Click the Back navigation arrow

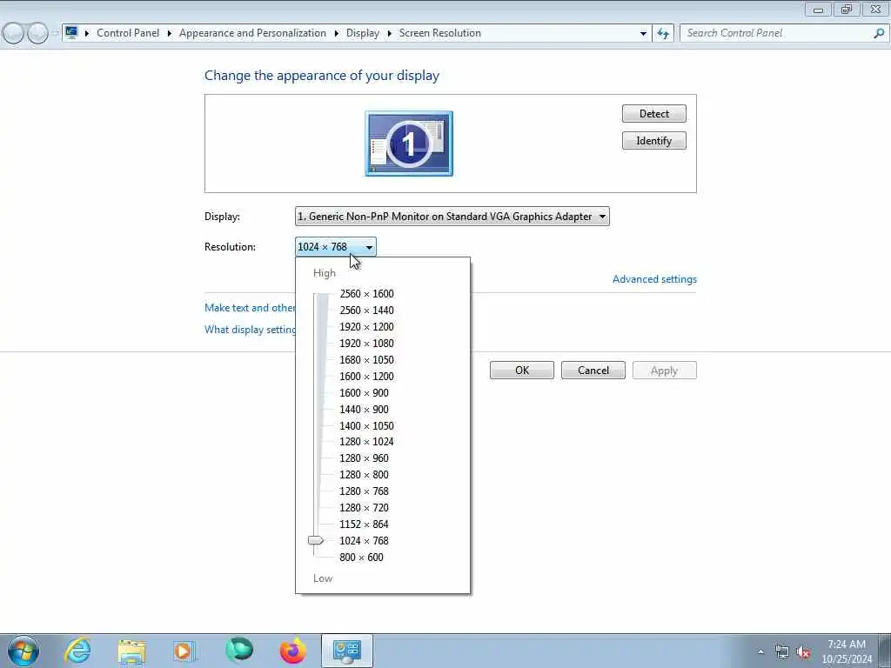(x=13, y=33)
